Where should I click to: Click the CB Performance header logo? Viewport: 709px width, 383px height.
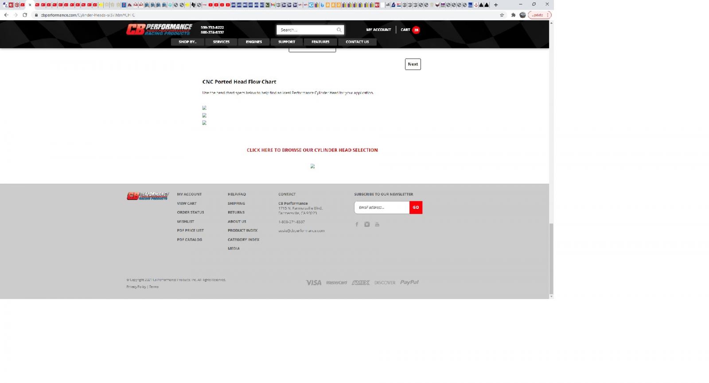(159, 30)
